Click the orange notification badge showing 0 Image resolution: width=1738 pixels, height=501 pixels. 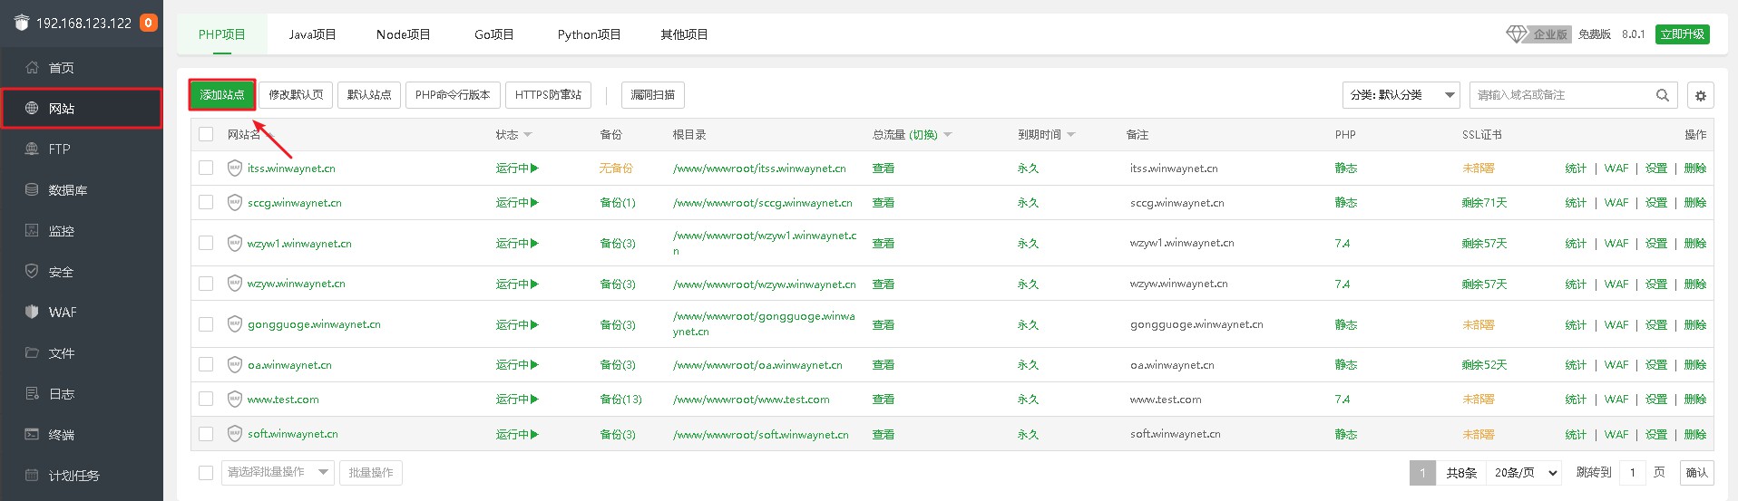point(149,23)
